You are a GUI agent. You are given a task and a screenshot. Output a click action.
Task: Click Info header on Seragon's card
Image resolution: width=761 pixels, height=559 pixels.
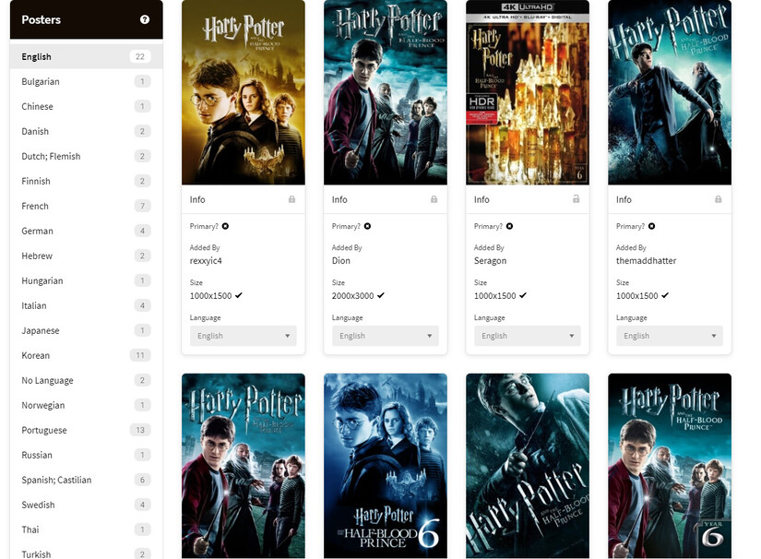pos(482,199)
